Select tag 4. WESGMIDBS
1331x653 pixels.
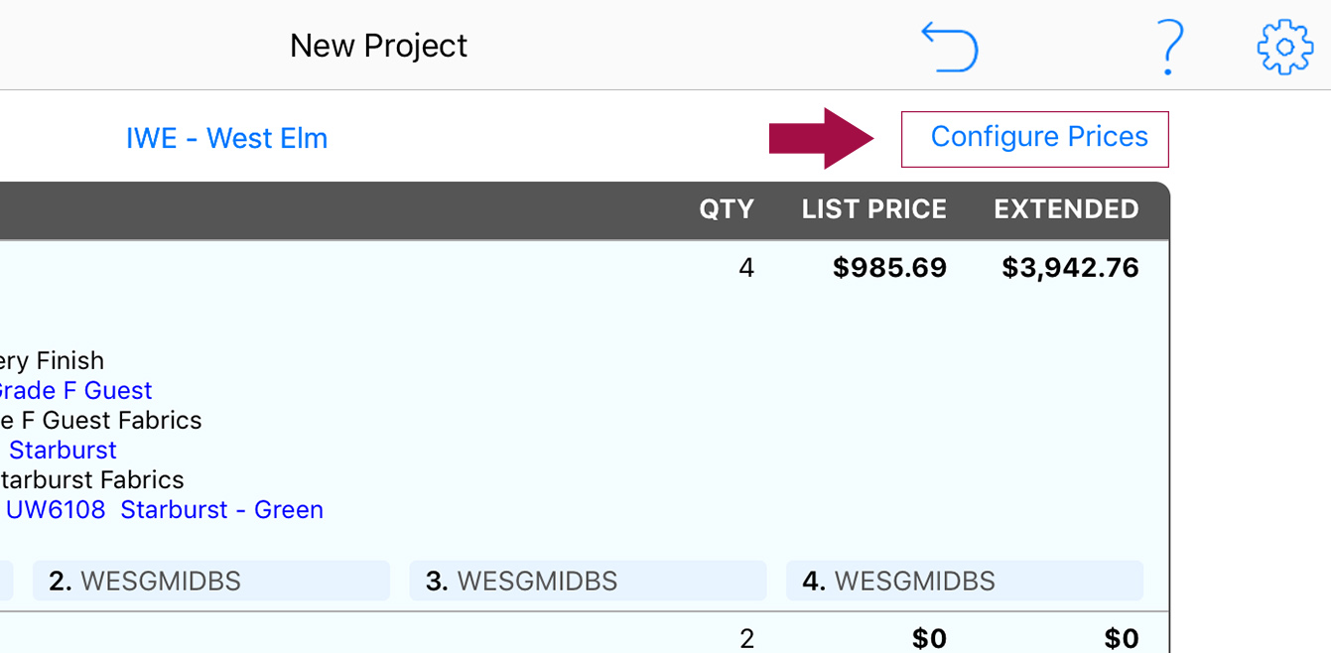click(965, 581)
